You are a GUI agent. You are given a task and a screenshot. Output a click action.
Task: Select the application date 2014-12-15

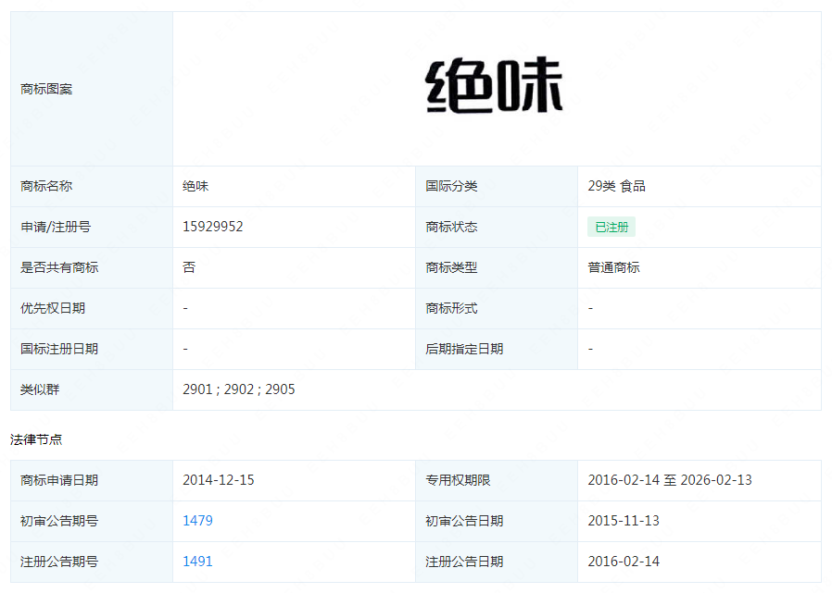219,479
